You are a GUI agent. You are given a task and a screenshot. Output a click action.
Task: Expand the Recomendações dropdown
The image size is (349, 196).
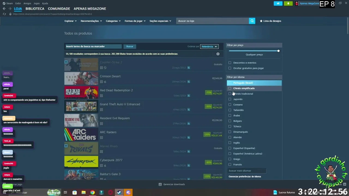point(91,21)
